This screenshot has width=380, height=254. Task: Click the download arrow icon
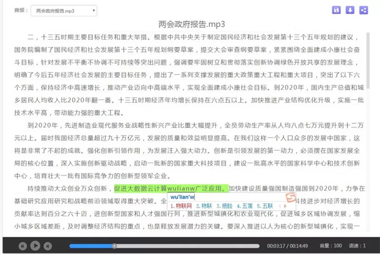350,10
